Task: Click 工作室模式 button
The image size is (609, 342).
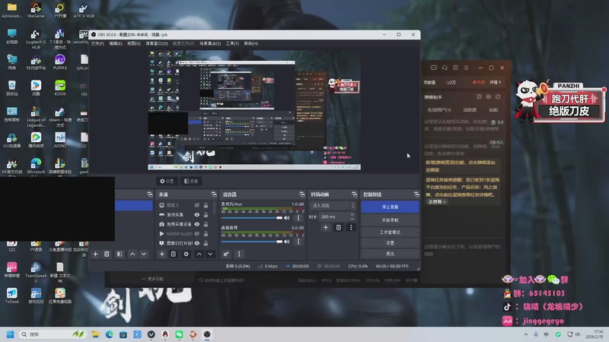Action: 390,232
